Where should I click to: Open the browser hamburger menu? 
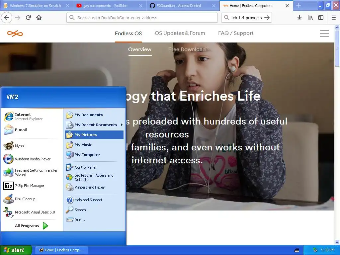tap(334, 18)
